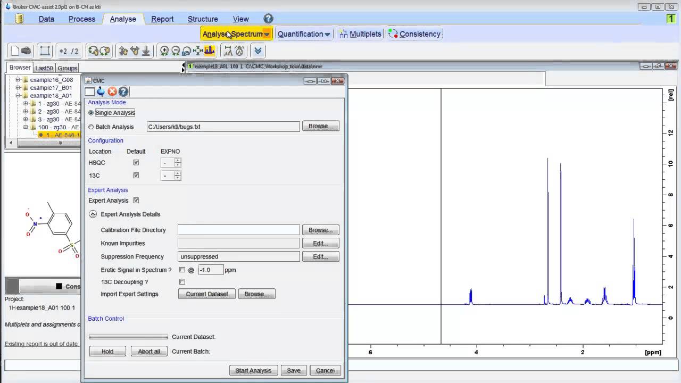Expand the example16_G08 tree node
Viewport: 681px width, 383px height.
[18, 80]
